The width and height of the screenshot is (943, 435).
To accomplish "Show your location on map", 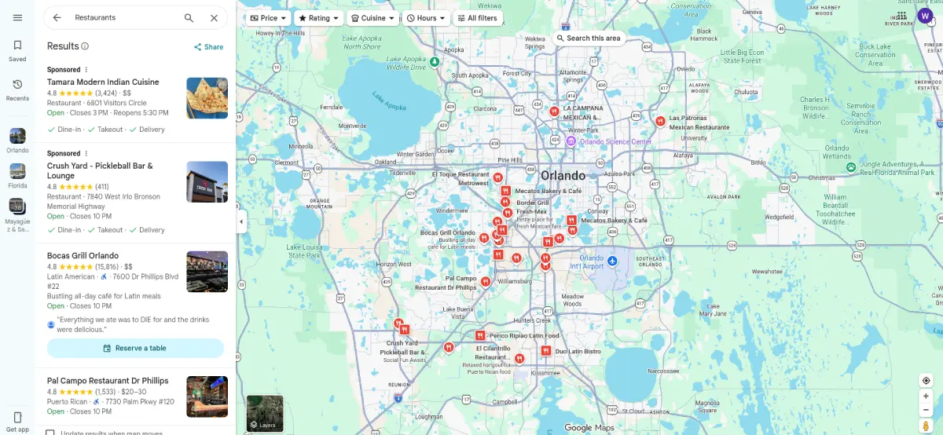I will click(x=926, y=381).
